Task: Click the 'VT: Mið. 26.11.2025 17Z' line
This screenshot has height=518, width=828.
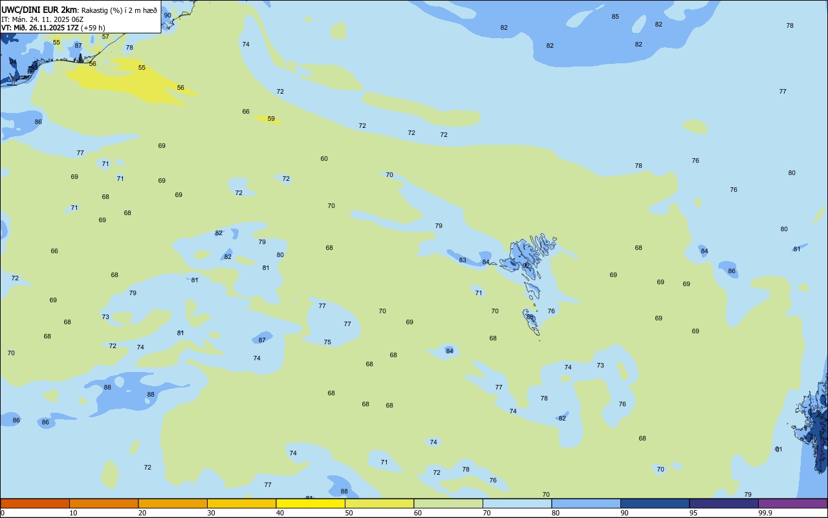Action: [40, 28]
